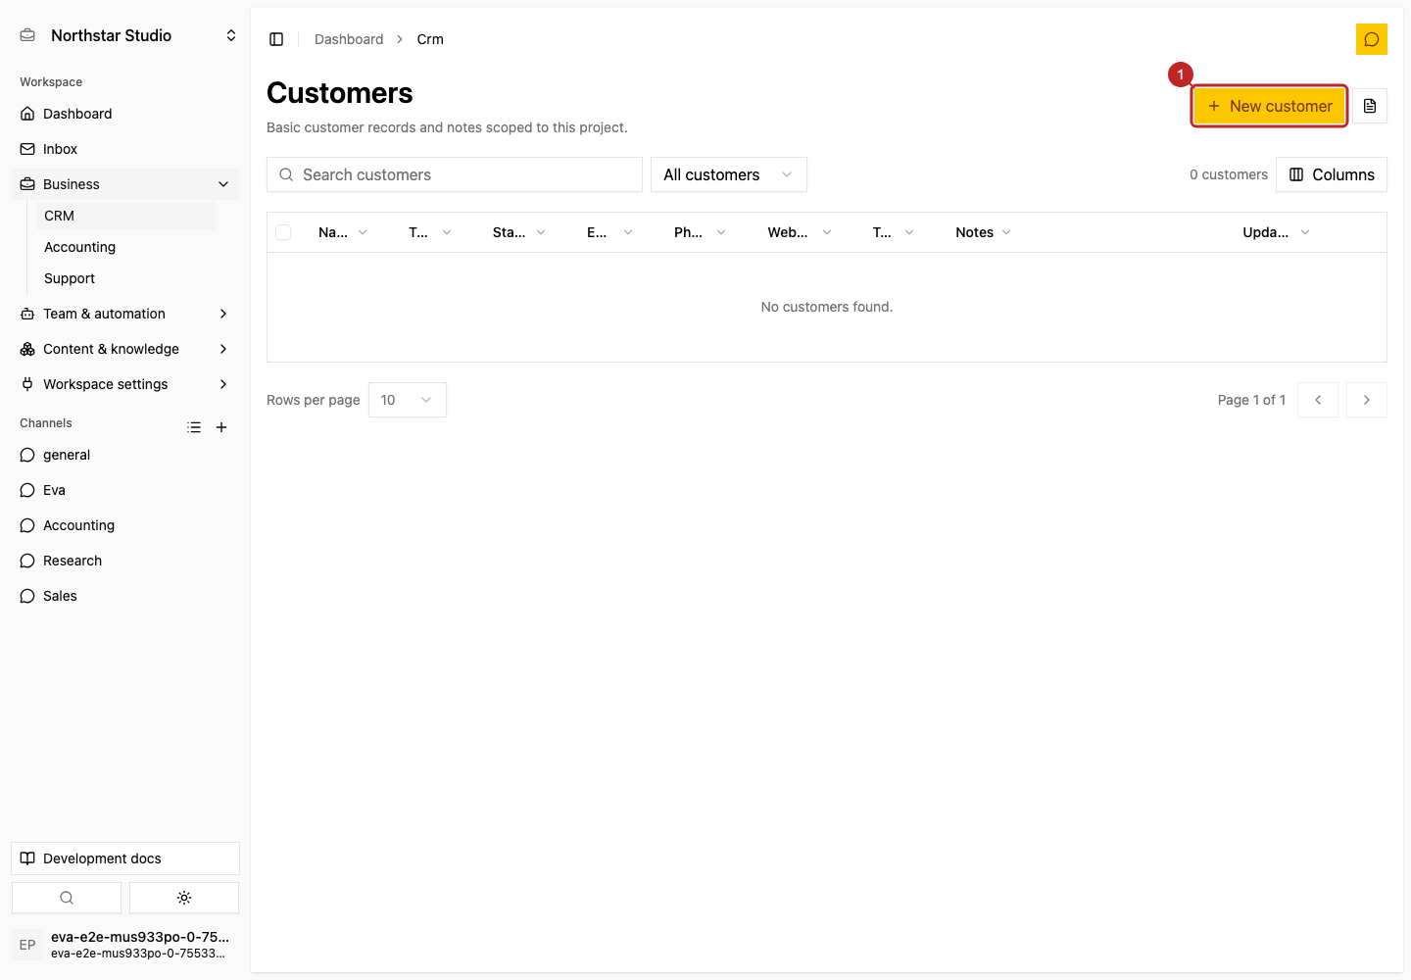Open the Eva channel
The width and height of the screenshot is (1411, 980).
[x=125, y=490]
